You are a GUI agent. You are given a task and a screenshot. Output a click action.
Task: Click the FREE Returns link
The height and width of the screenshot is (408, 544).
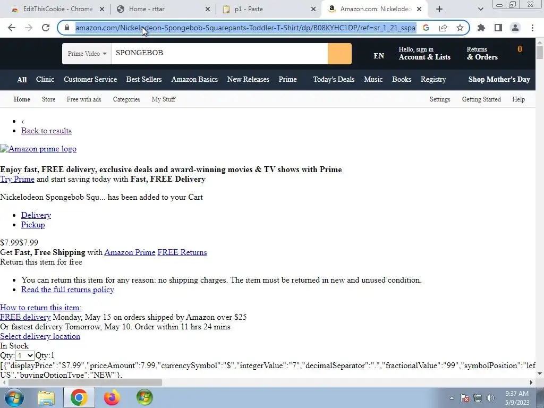click(x=182, y=252)
